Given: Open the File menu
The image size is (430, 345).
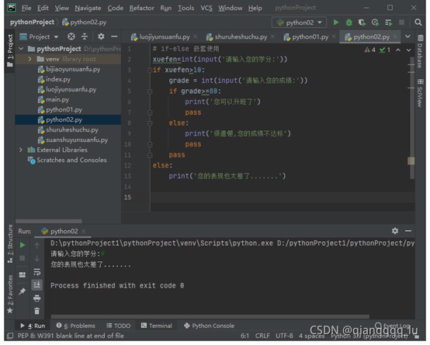Looking at the screenshot, I should tap(26, 8).
